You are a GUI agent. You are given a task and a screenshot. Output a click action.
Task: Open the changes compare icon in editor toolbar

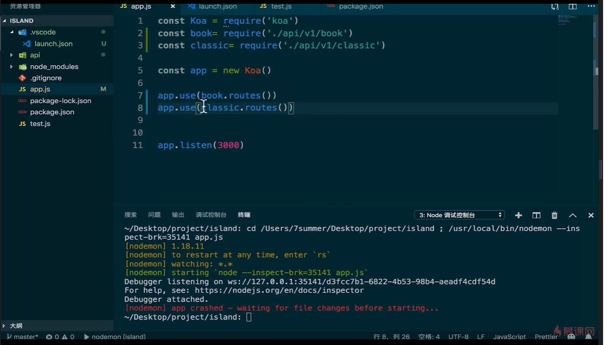(555, 7)
